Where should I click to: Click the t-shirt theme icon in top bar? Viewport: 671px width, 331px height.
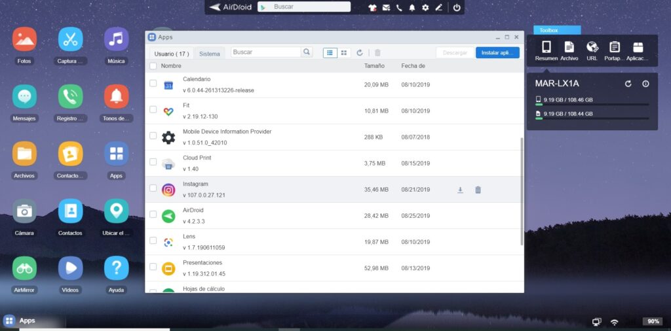(372, 7)
